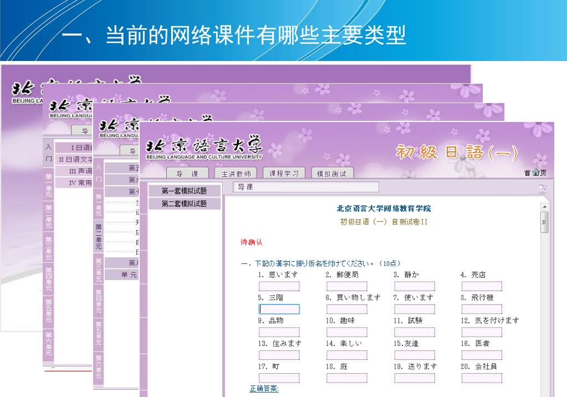Click the 单元 row in the third window
Viewport: 567px width, 397px height.
pos(122,274)
